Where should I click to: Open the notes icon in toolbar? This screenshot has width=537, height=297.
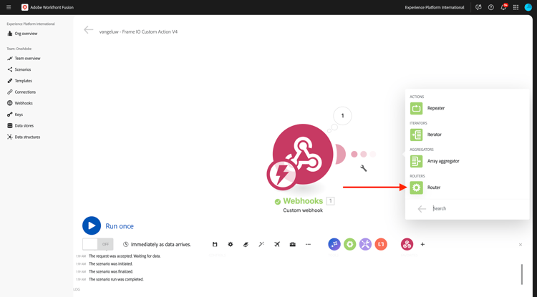[x=246, y=244]
